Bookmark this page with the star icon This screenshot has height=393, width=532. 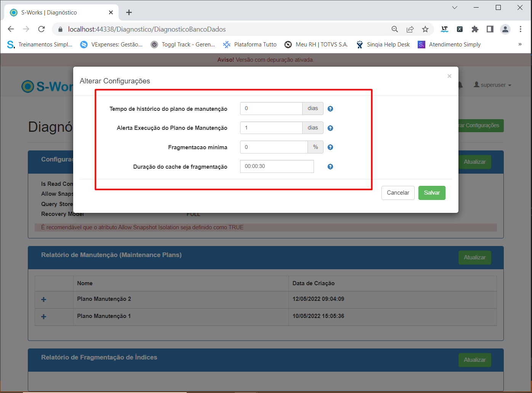[425, 29]
